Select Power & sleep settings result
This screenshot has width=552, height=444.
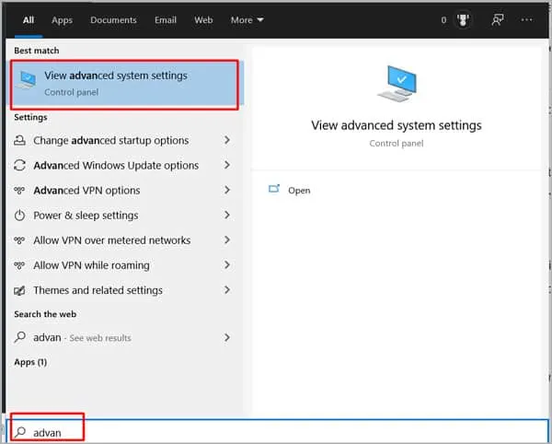pos(121,216)
